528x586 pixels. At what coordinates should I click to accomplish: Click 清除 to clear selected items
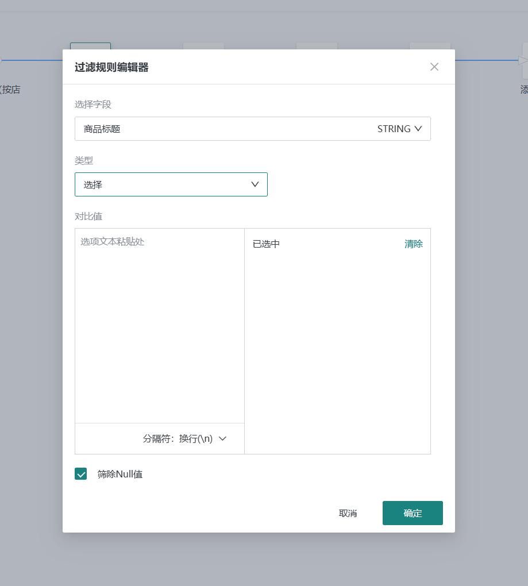coord(413,244)
